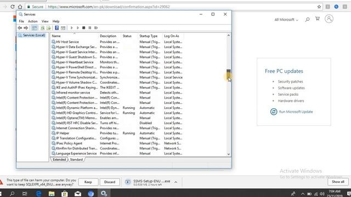Click the scrollbar up arrow in Services
The height and width of the screenshot is (197, 351).
(228, 35)
